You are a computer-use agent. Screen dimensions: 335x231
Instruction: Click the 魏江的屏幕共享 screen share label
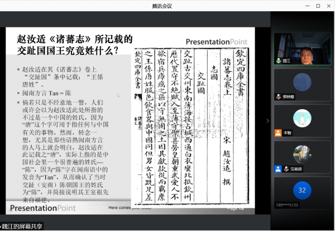[x=22, y=226]
